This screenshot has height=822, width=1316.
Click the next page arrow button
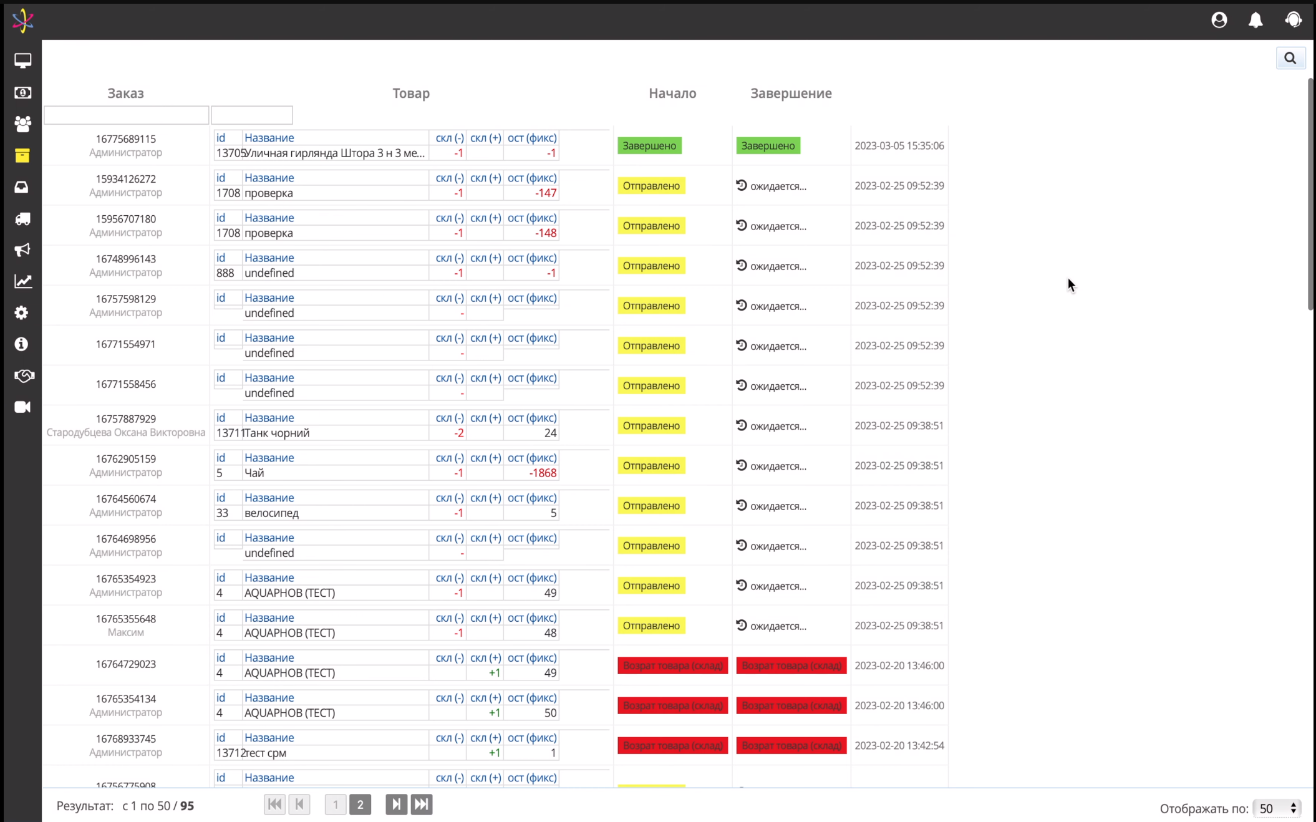click(396, 805)
